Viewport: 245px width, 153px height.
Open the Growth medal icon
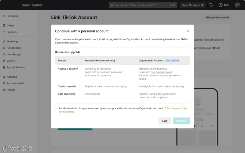(x=4, y=61)
